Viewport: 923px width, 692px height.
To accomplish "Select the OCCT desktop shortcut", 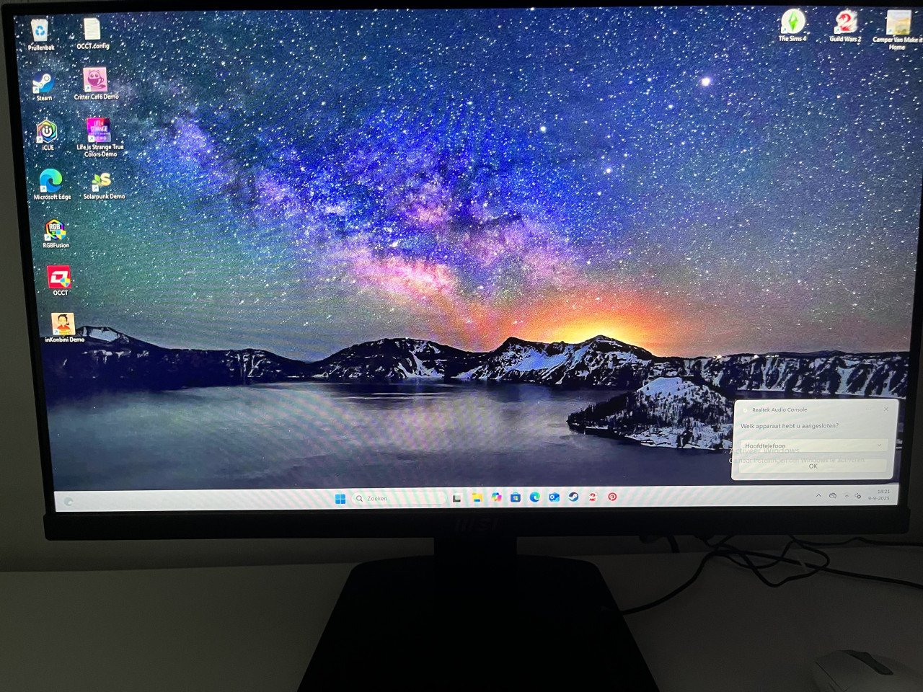I will pyautogui.click(x=60, y=280).
